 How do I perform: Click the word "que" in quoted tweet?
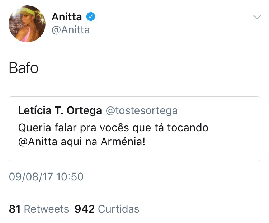click(x=136, y=128)
